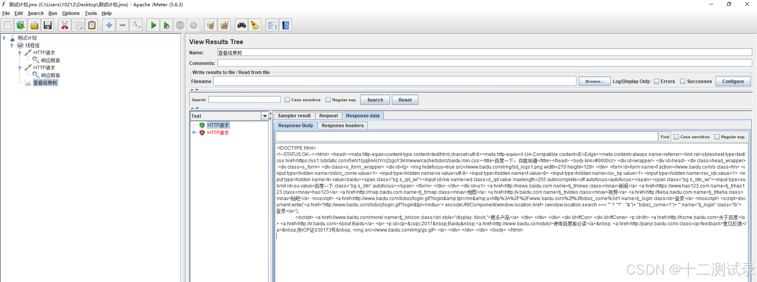This screenshot has width=757, height=282.
Task: Open the Tools menu
Action: [x=91, y=13]
